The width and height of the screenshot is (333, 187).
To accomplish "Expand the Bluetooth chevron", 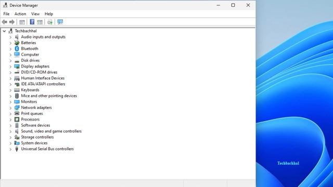I will 10,49.
